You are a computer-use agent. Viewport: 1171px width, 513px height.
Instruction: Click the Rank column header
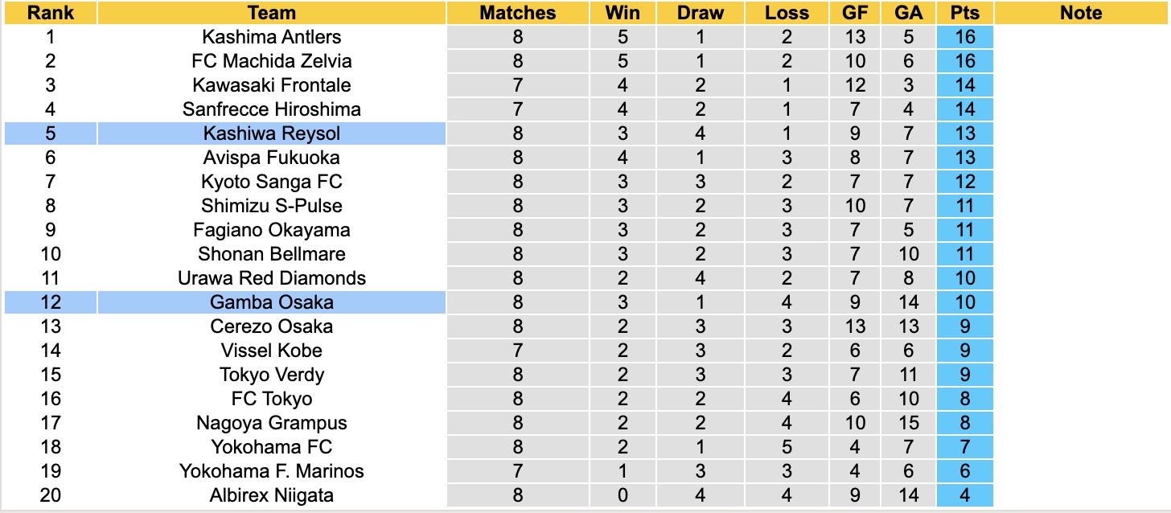point(50,13)
